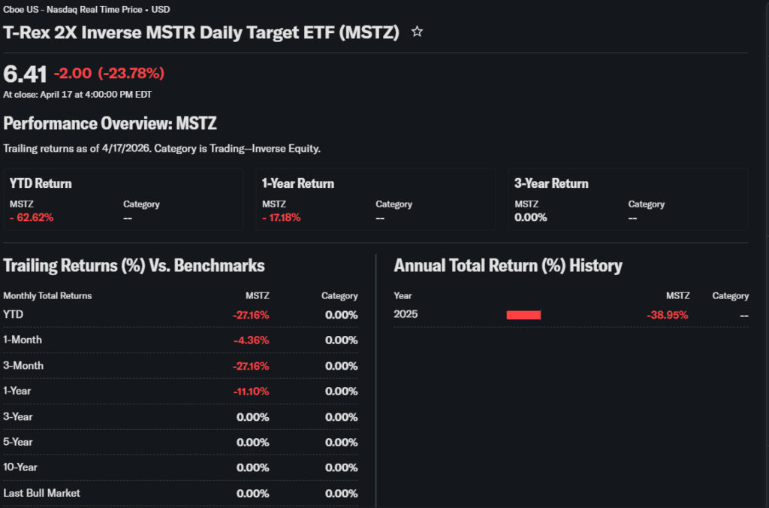Viewport: 769px width, 508px height.
Task: Select the 1-Year Return card
Action: (375, 198)
